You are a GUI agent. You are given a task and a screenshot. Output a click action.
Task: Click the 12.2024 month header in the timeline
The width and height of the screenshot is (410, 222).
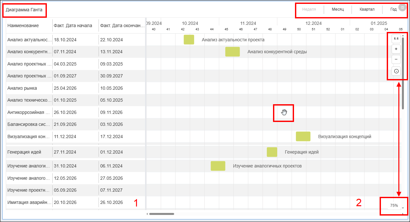pos(313,23)
